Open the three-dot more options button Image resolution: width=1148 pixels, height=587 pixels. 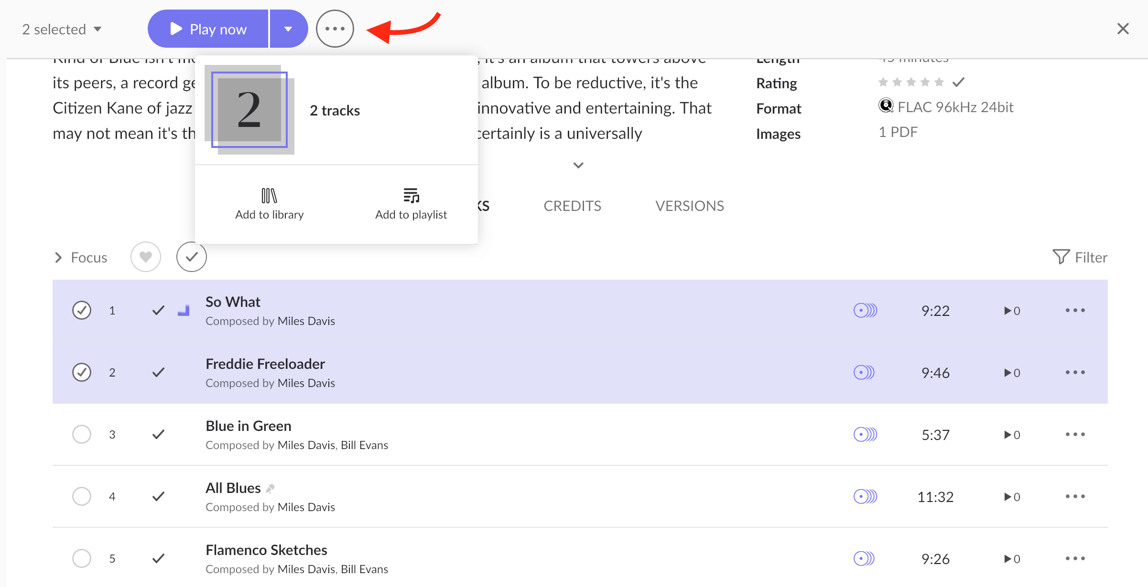point(335,29)
